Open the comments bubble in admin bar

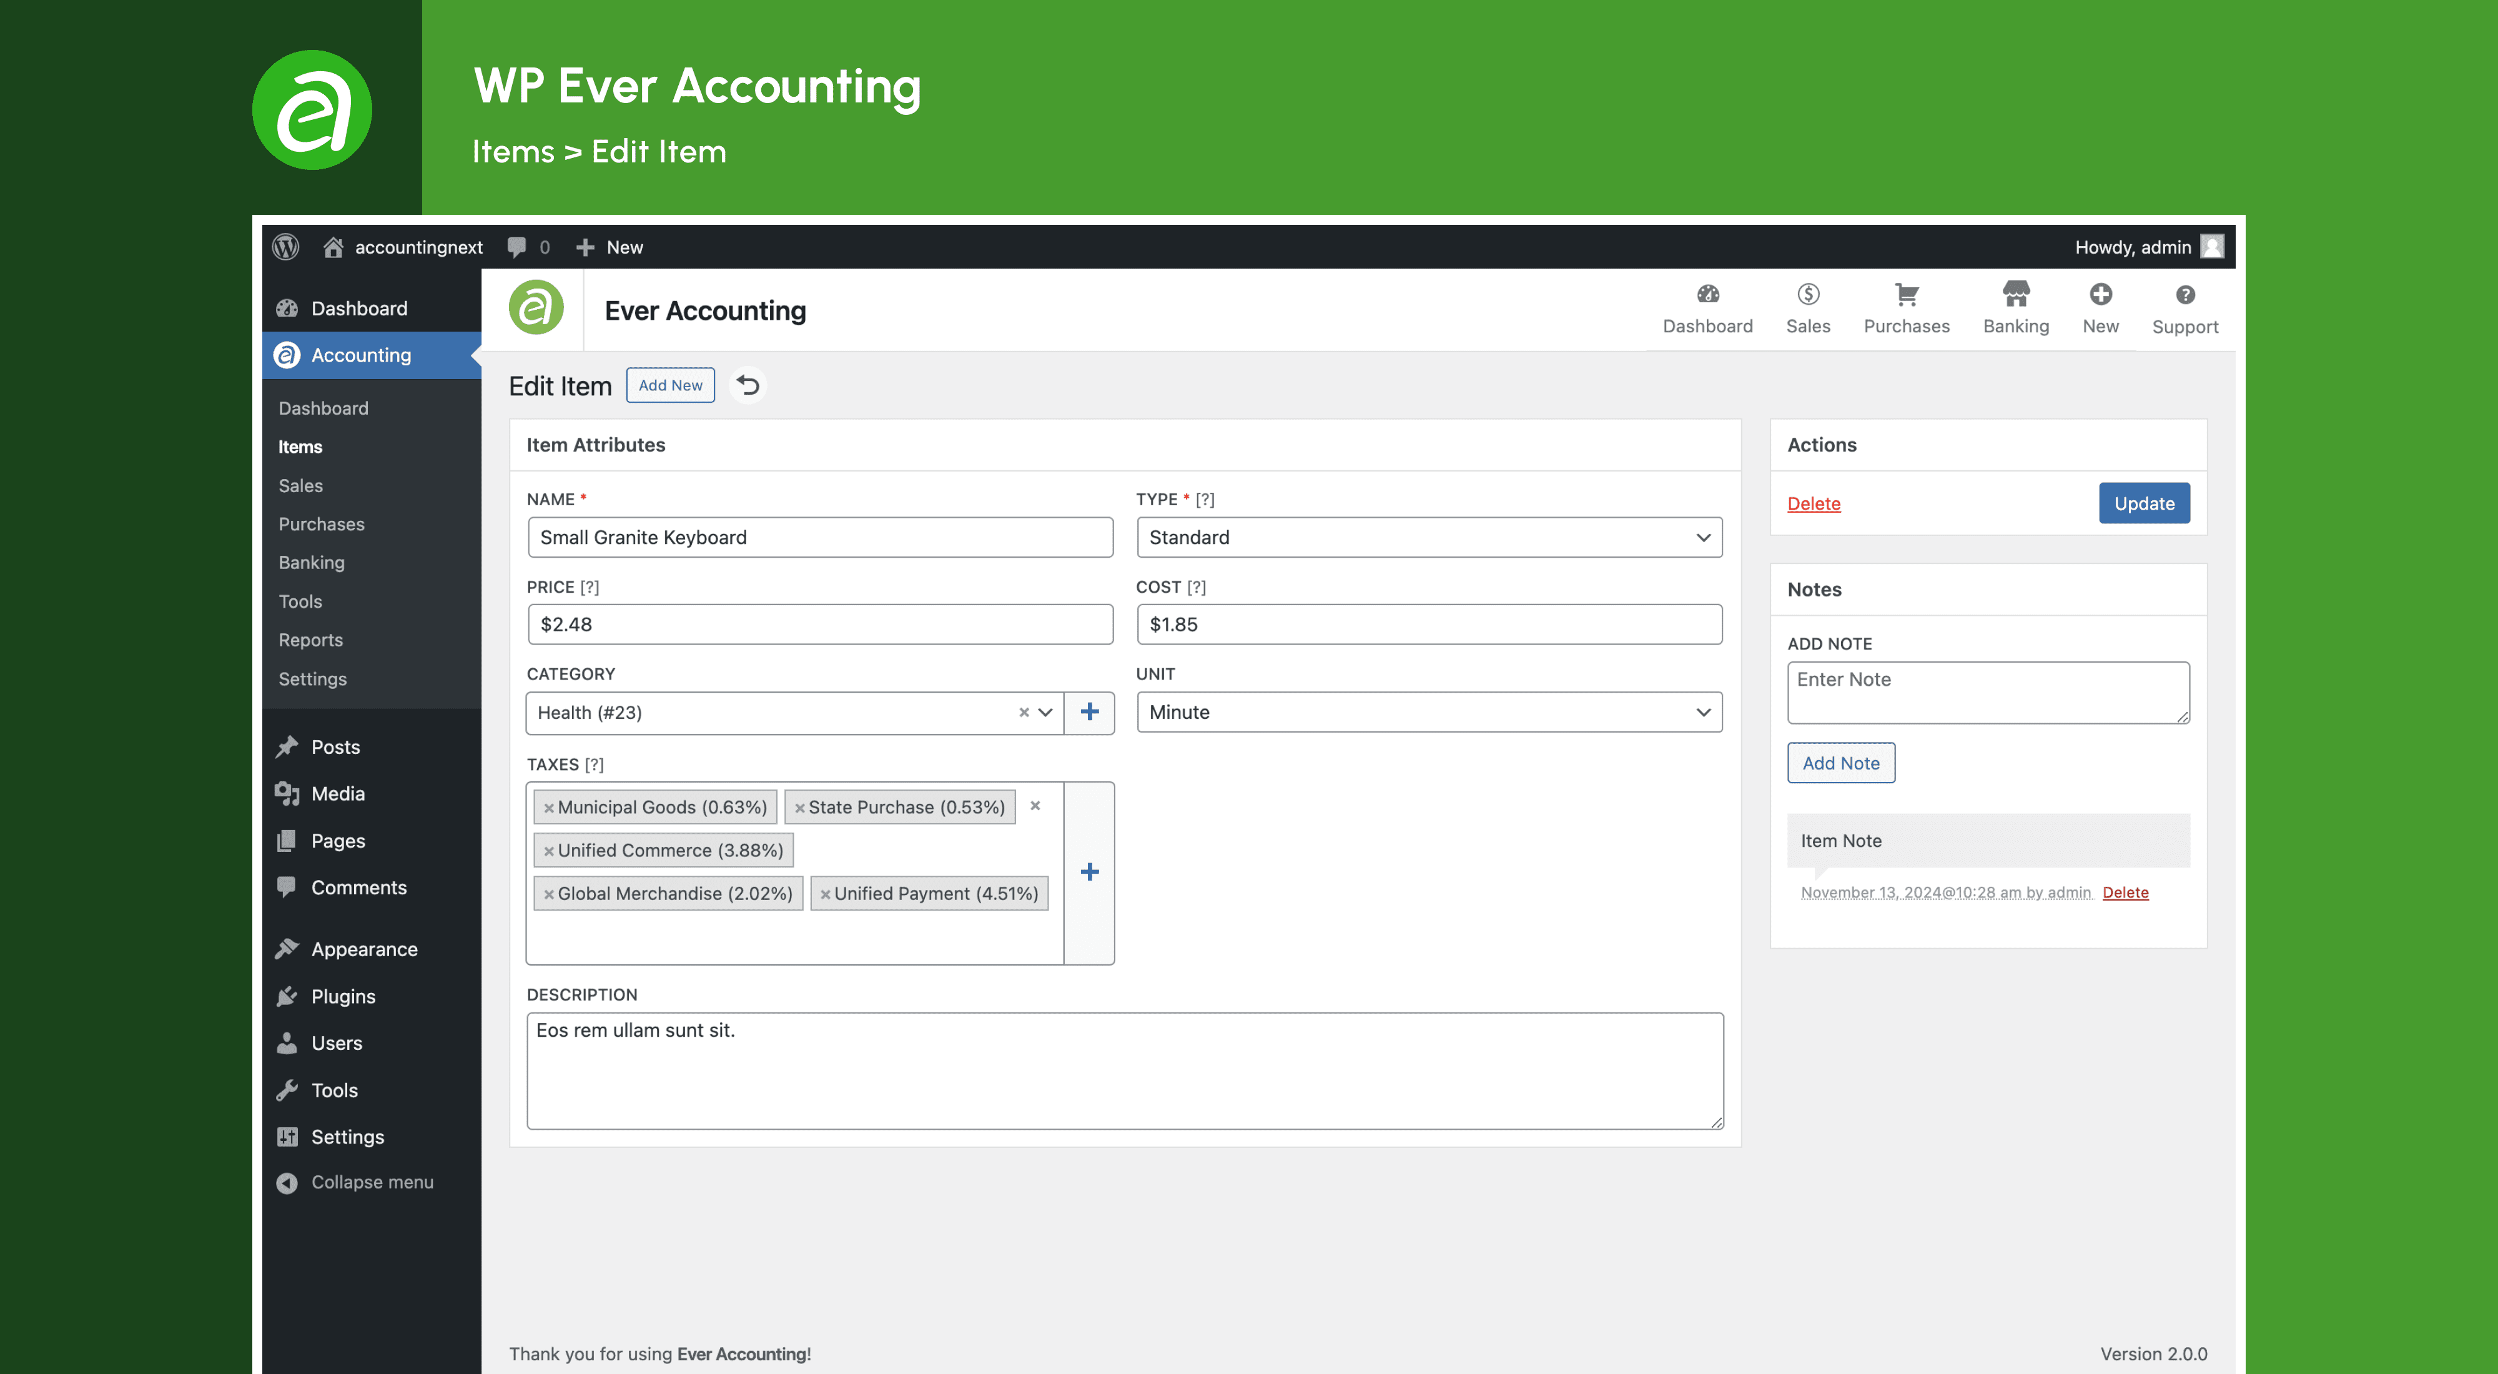(517, 247)
